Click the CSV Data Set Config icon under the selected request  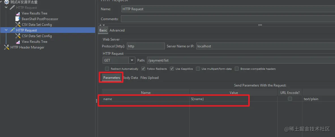tap(18, 36)
